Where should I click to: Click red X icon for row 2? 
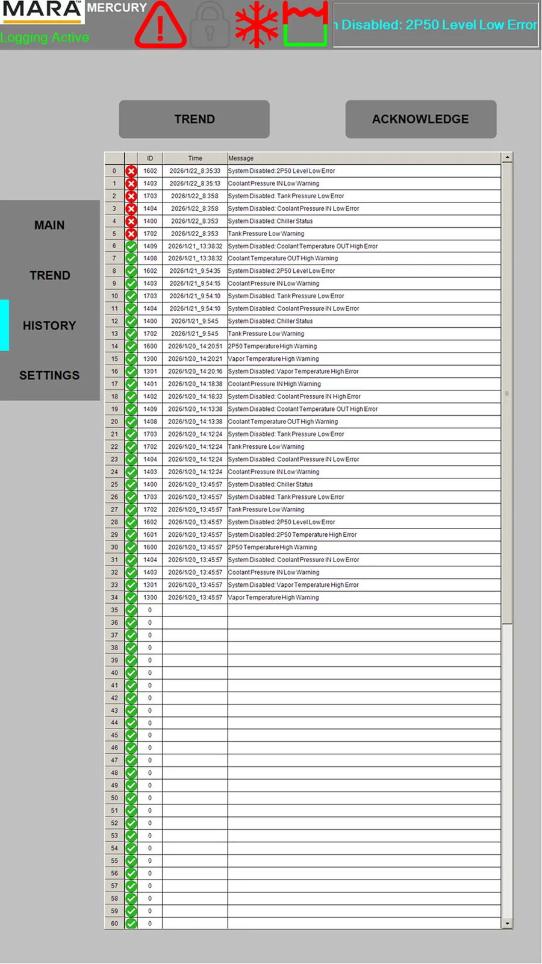click(x=131, y=196)
